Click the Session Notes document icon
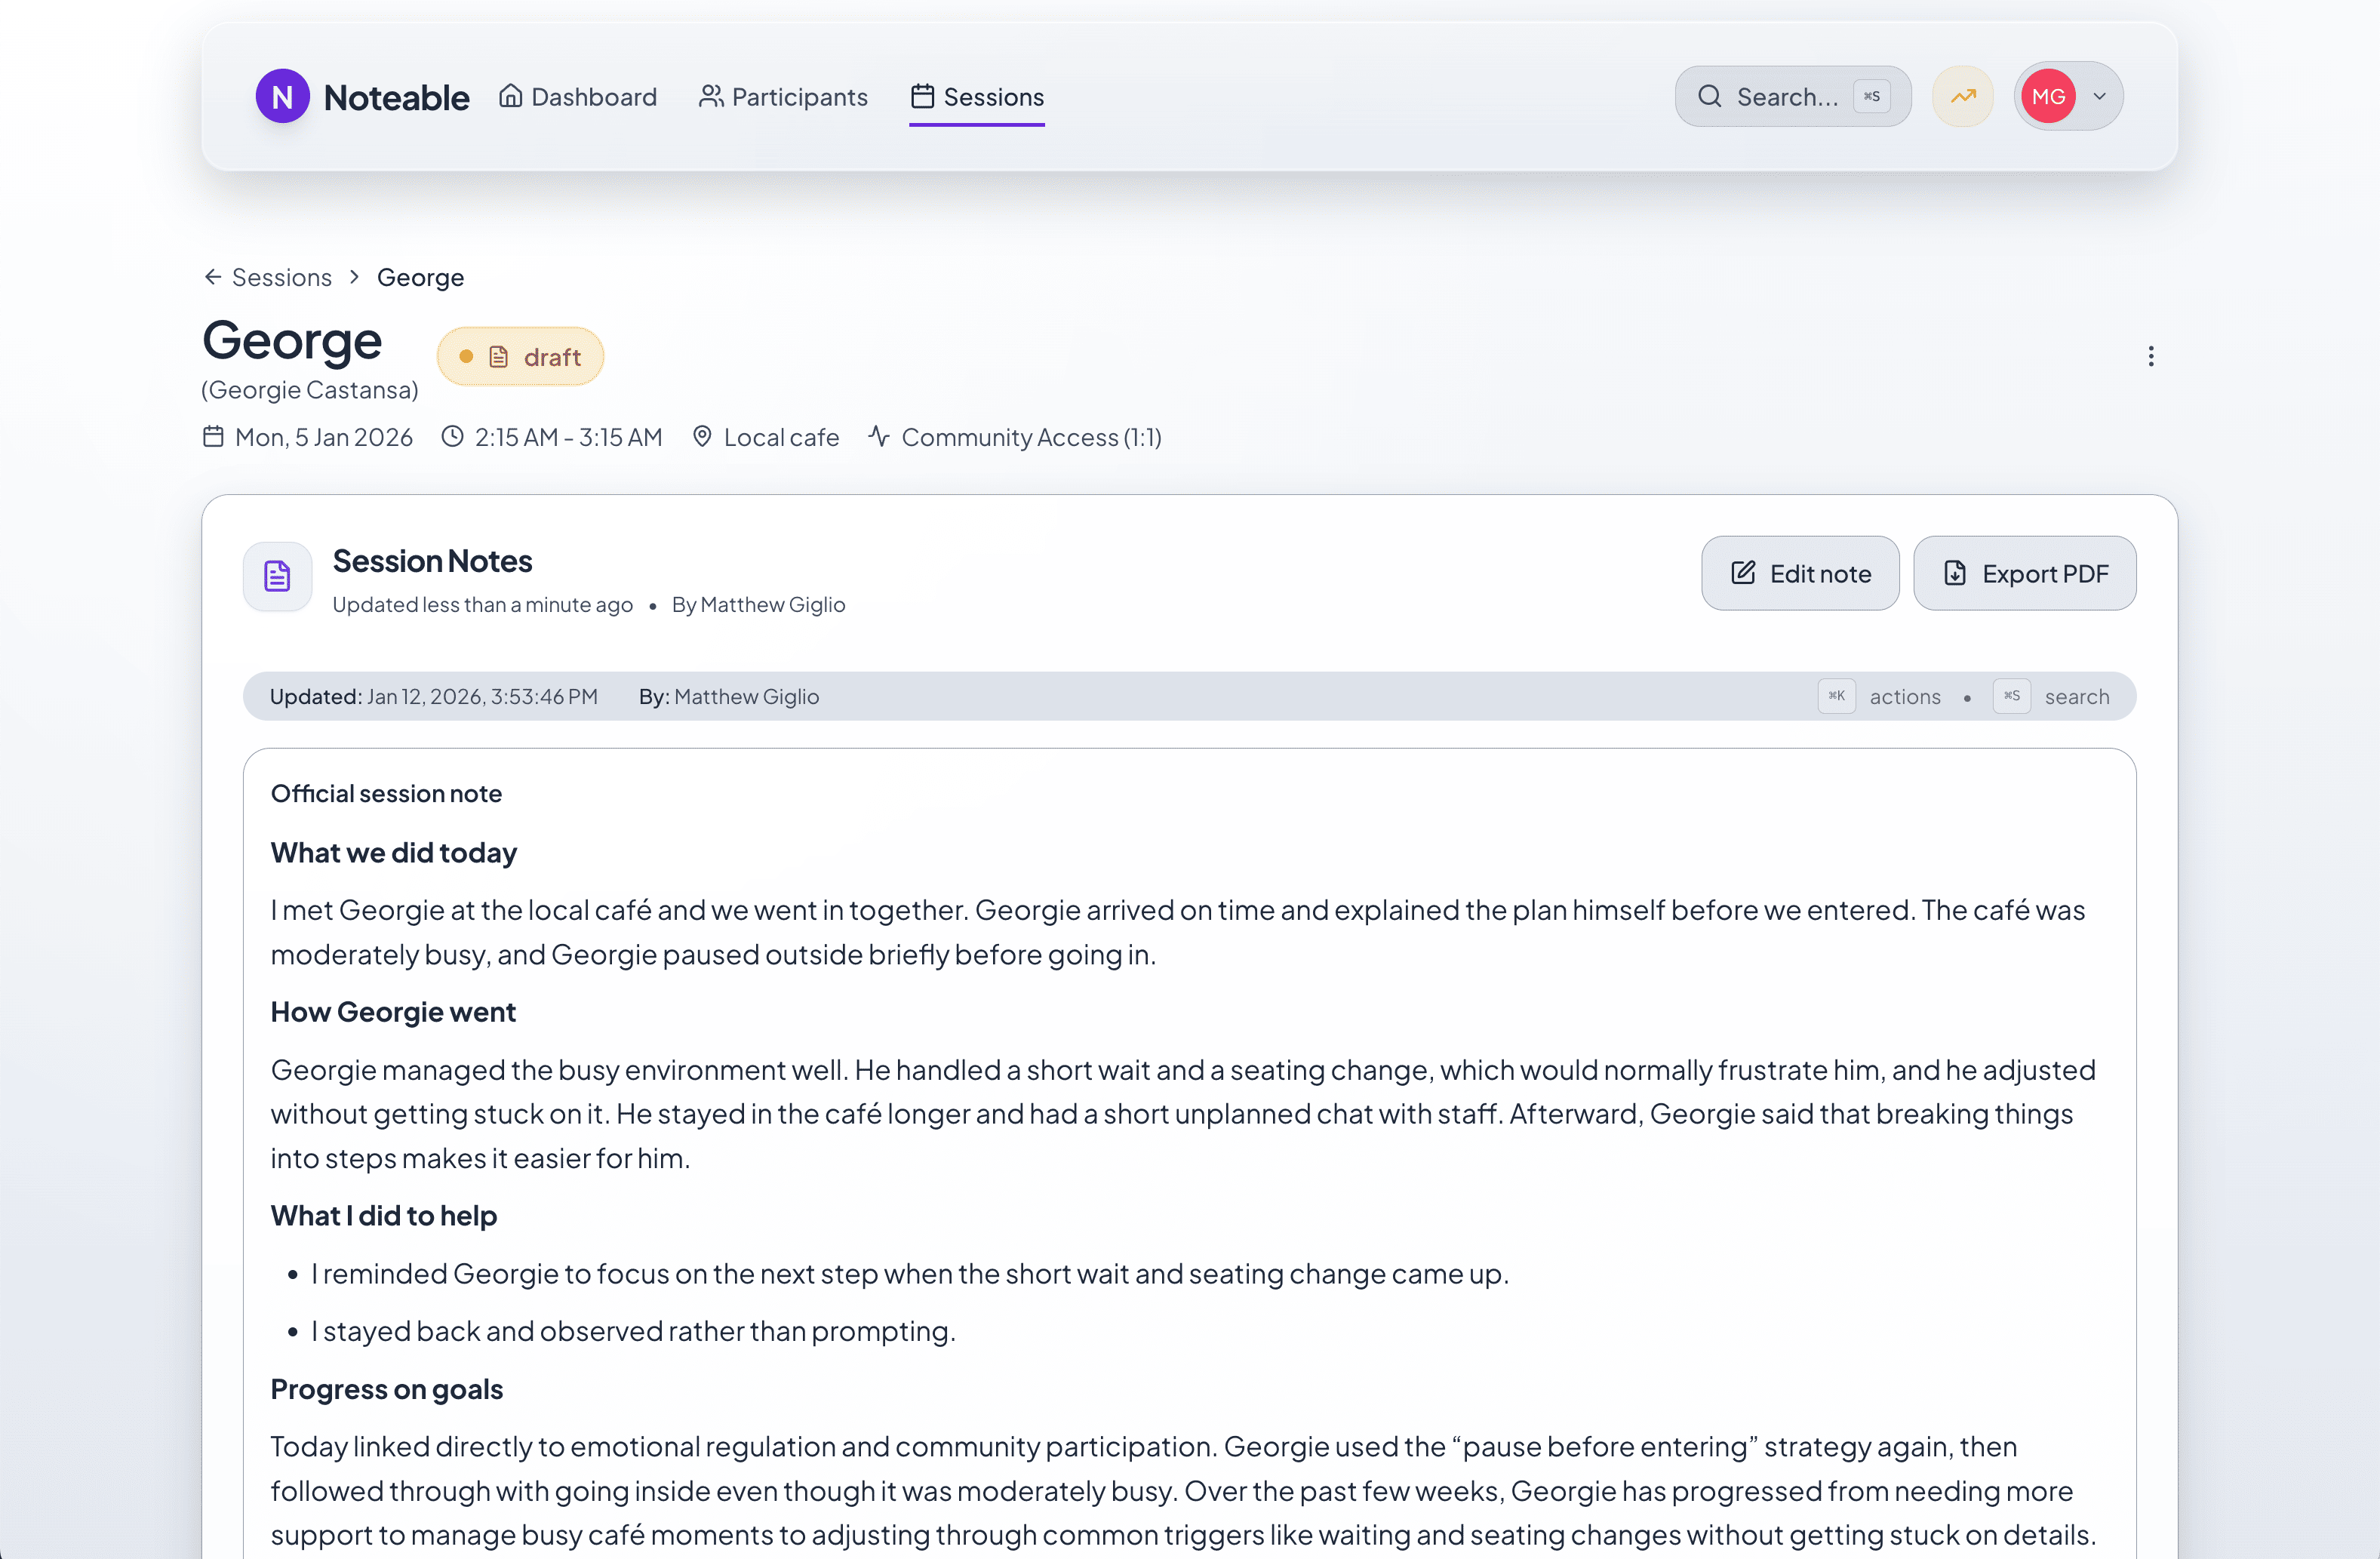Image resolution: width=2380 pixels, height=1559 pixels. pyautogui.click(x=277, y=576)
